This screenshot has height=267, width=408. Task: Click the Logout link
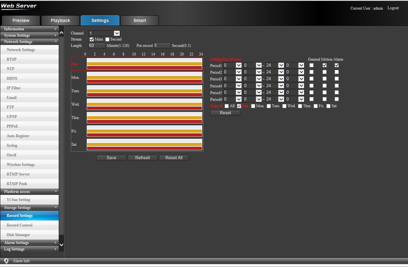pyautogui.click(x=393, y=8)
